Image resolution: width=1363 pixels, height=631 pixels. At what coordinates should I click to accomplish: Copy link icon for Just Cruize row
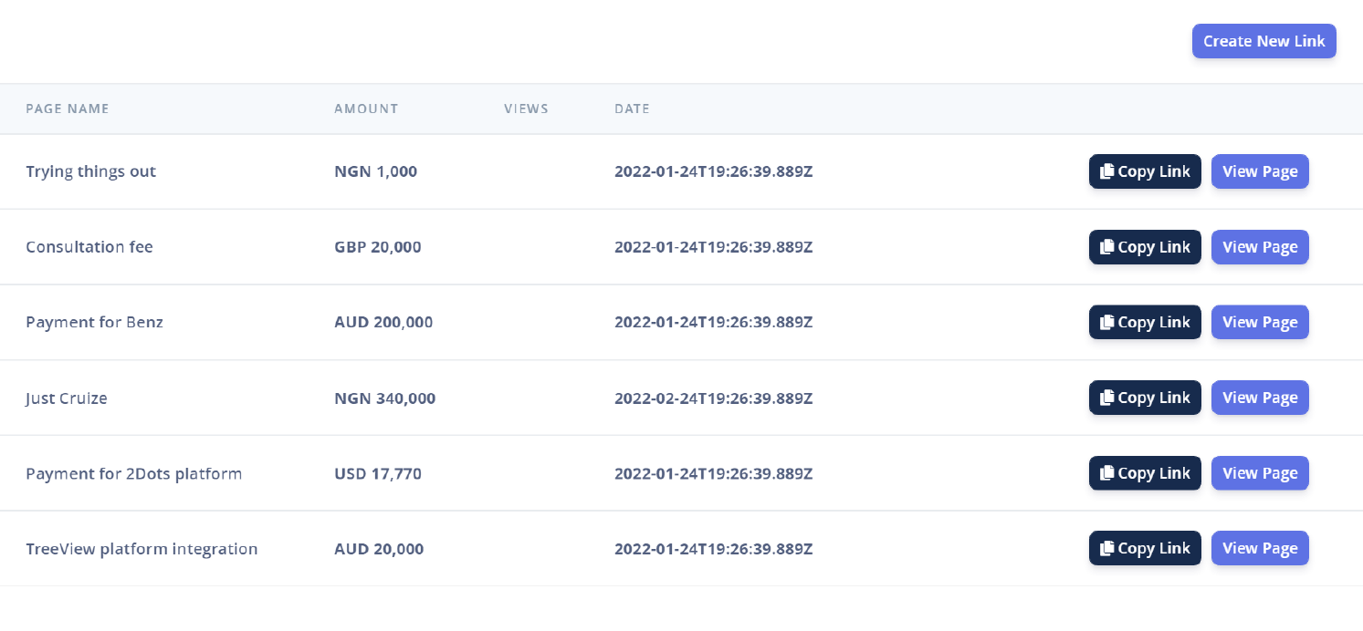(1106, 398)
